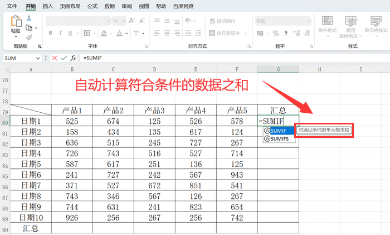
Task: Toggle Bold formatting
Action: click(x=51, y=33)
